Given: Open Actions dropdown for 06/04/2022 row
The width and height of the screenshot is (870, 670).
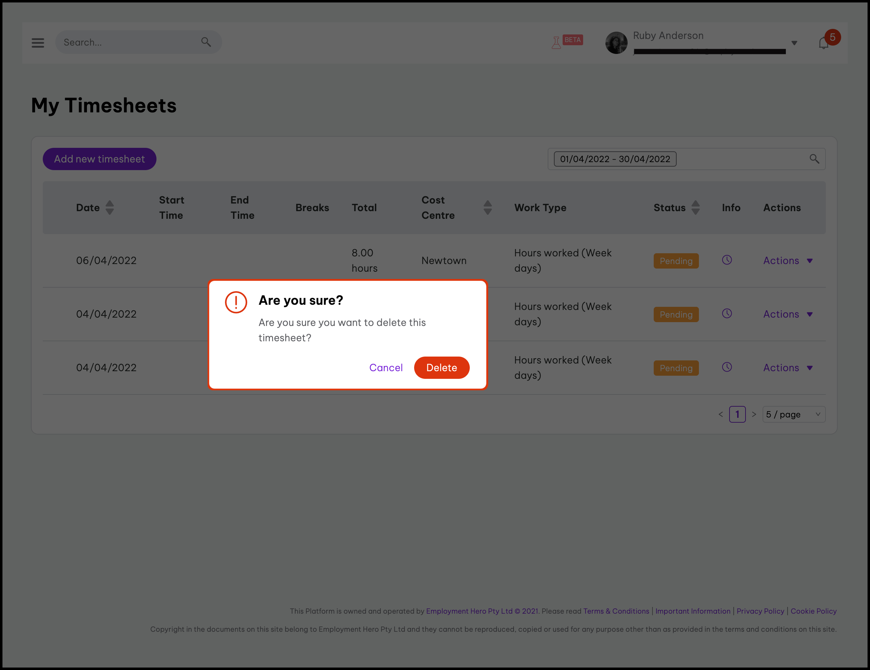Looking at the screenshot, I should click(x=788, y=261).
